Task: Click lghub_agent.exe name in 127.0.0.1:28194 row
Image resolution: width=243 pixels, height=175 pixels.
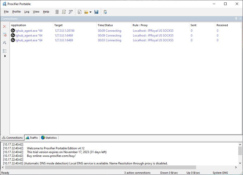Action: coord(29,31)
